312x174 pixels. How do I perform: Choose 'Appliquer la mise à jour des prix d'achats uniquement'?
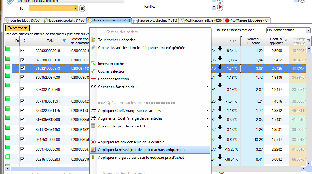(x=142, y=150)
